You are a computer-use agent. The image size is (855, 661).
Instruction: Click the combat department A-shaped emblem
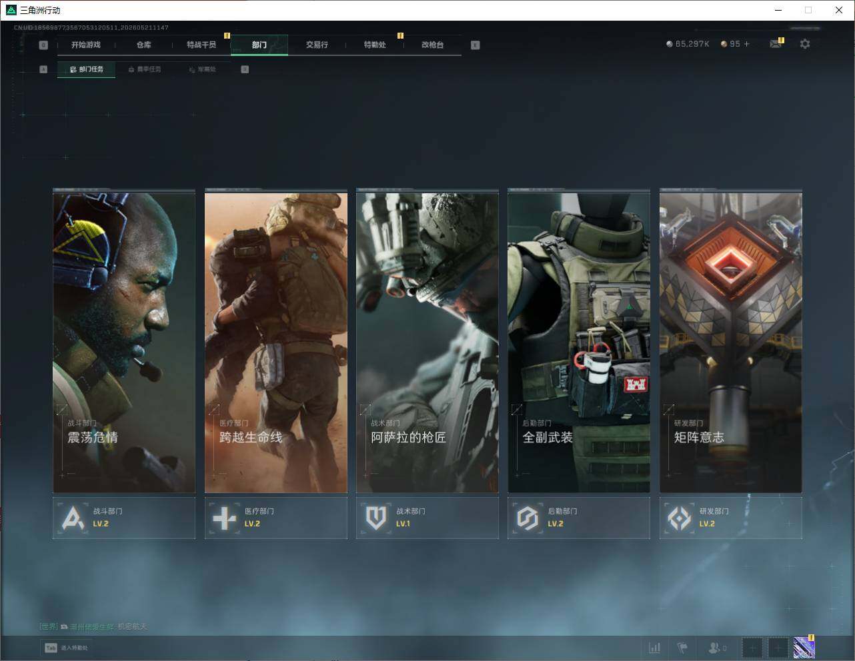tap(73, 518)
